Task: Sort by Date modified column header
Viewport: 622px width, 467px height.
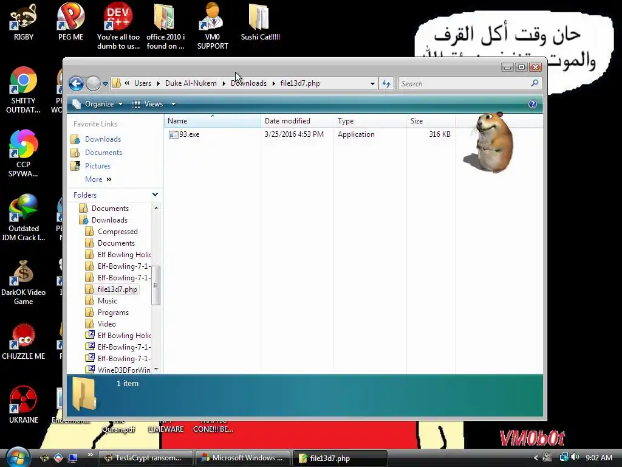Action: [297, 121]
